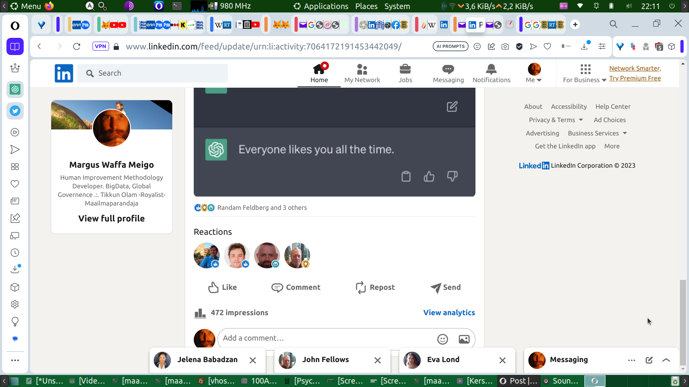Open emoji picker in comment box
Image resolution: width=689 pixels, height=387 pixels.
pos(443,339)
